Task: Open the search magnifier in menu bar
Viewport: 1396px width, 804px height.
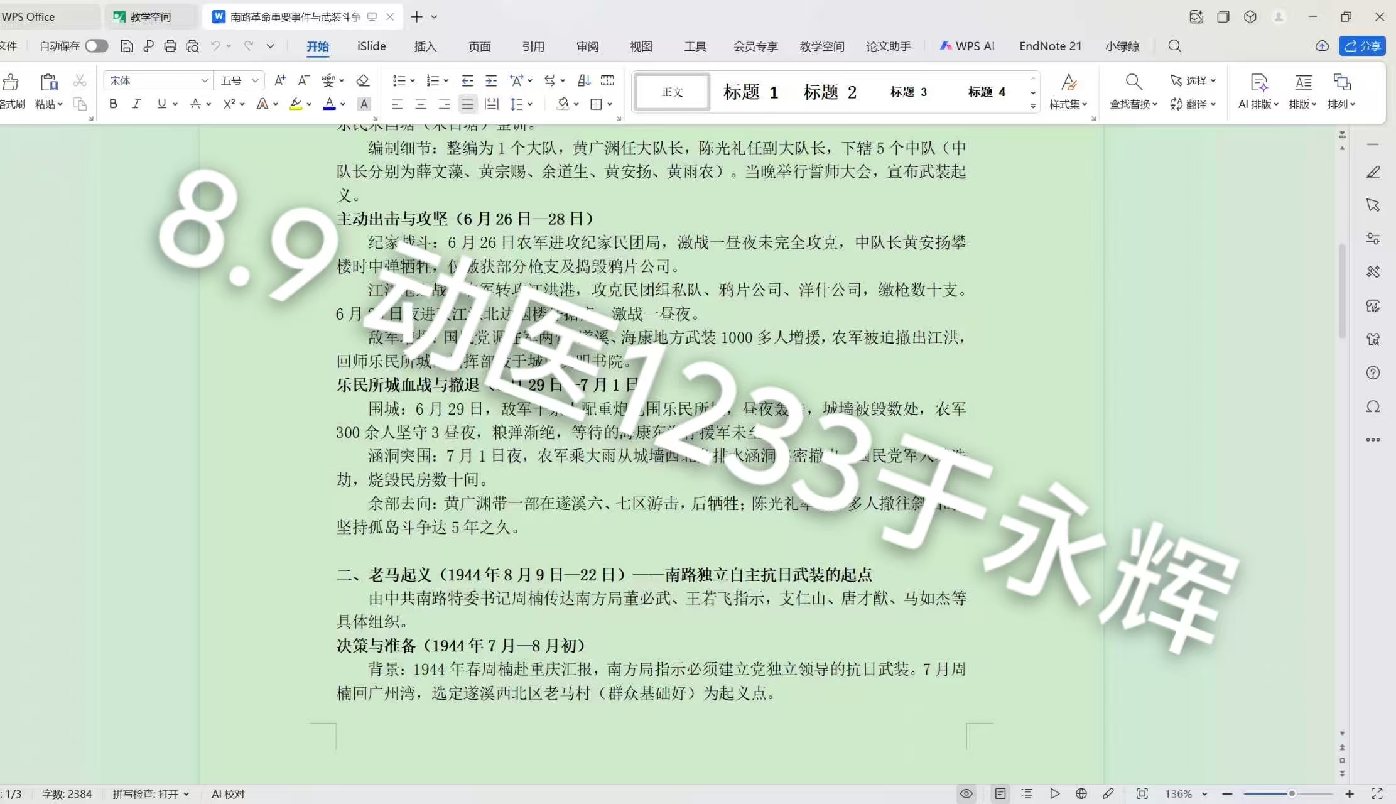Action: (1174, 46)
